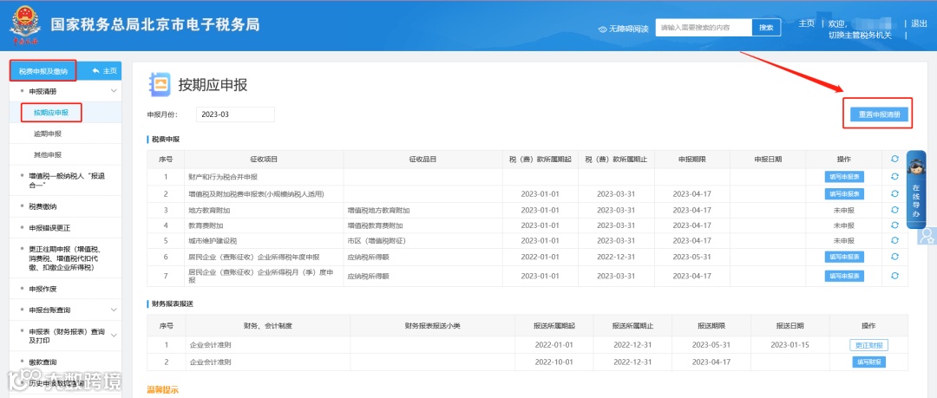Click the 申报月份 date field

point(235,114)
